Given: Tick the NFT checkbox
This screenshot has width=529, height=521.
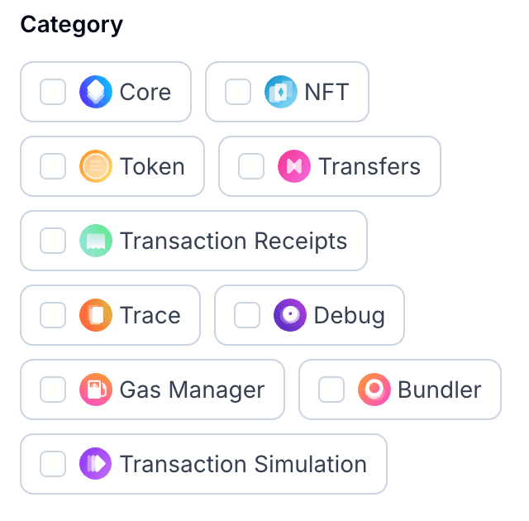Looking at the screenshot, I should pos(239,92).
